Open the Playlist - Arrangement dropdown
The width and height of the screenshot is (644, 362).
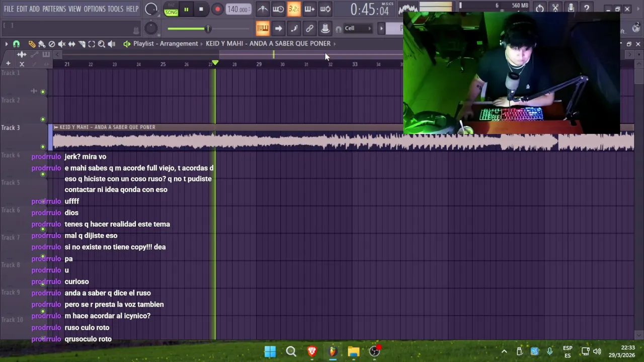click(x=166, y=44)
